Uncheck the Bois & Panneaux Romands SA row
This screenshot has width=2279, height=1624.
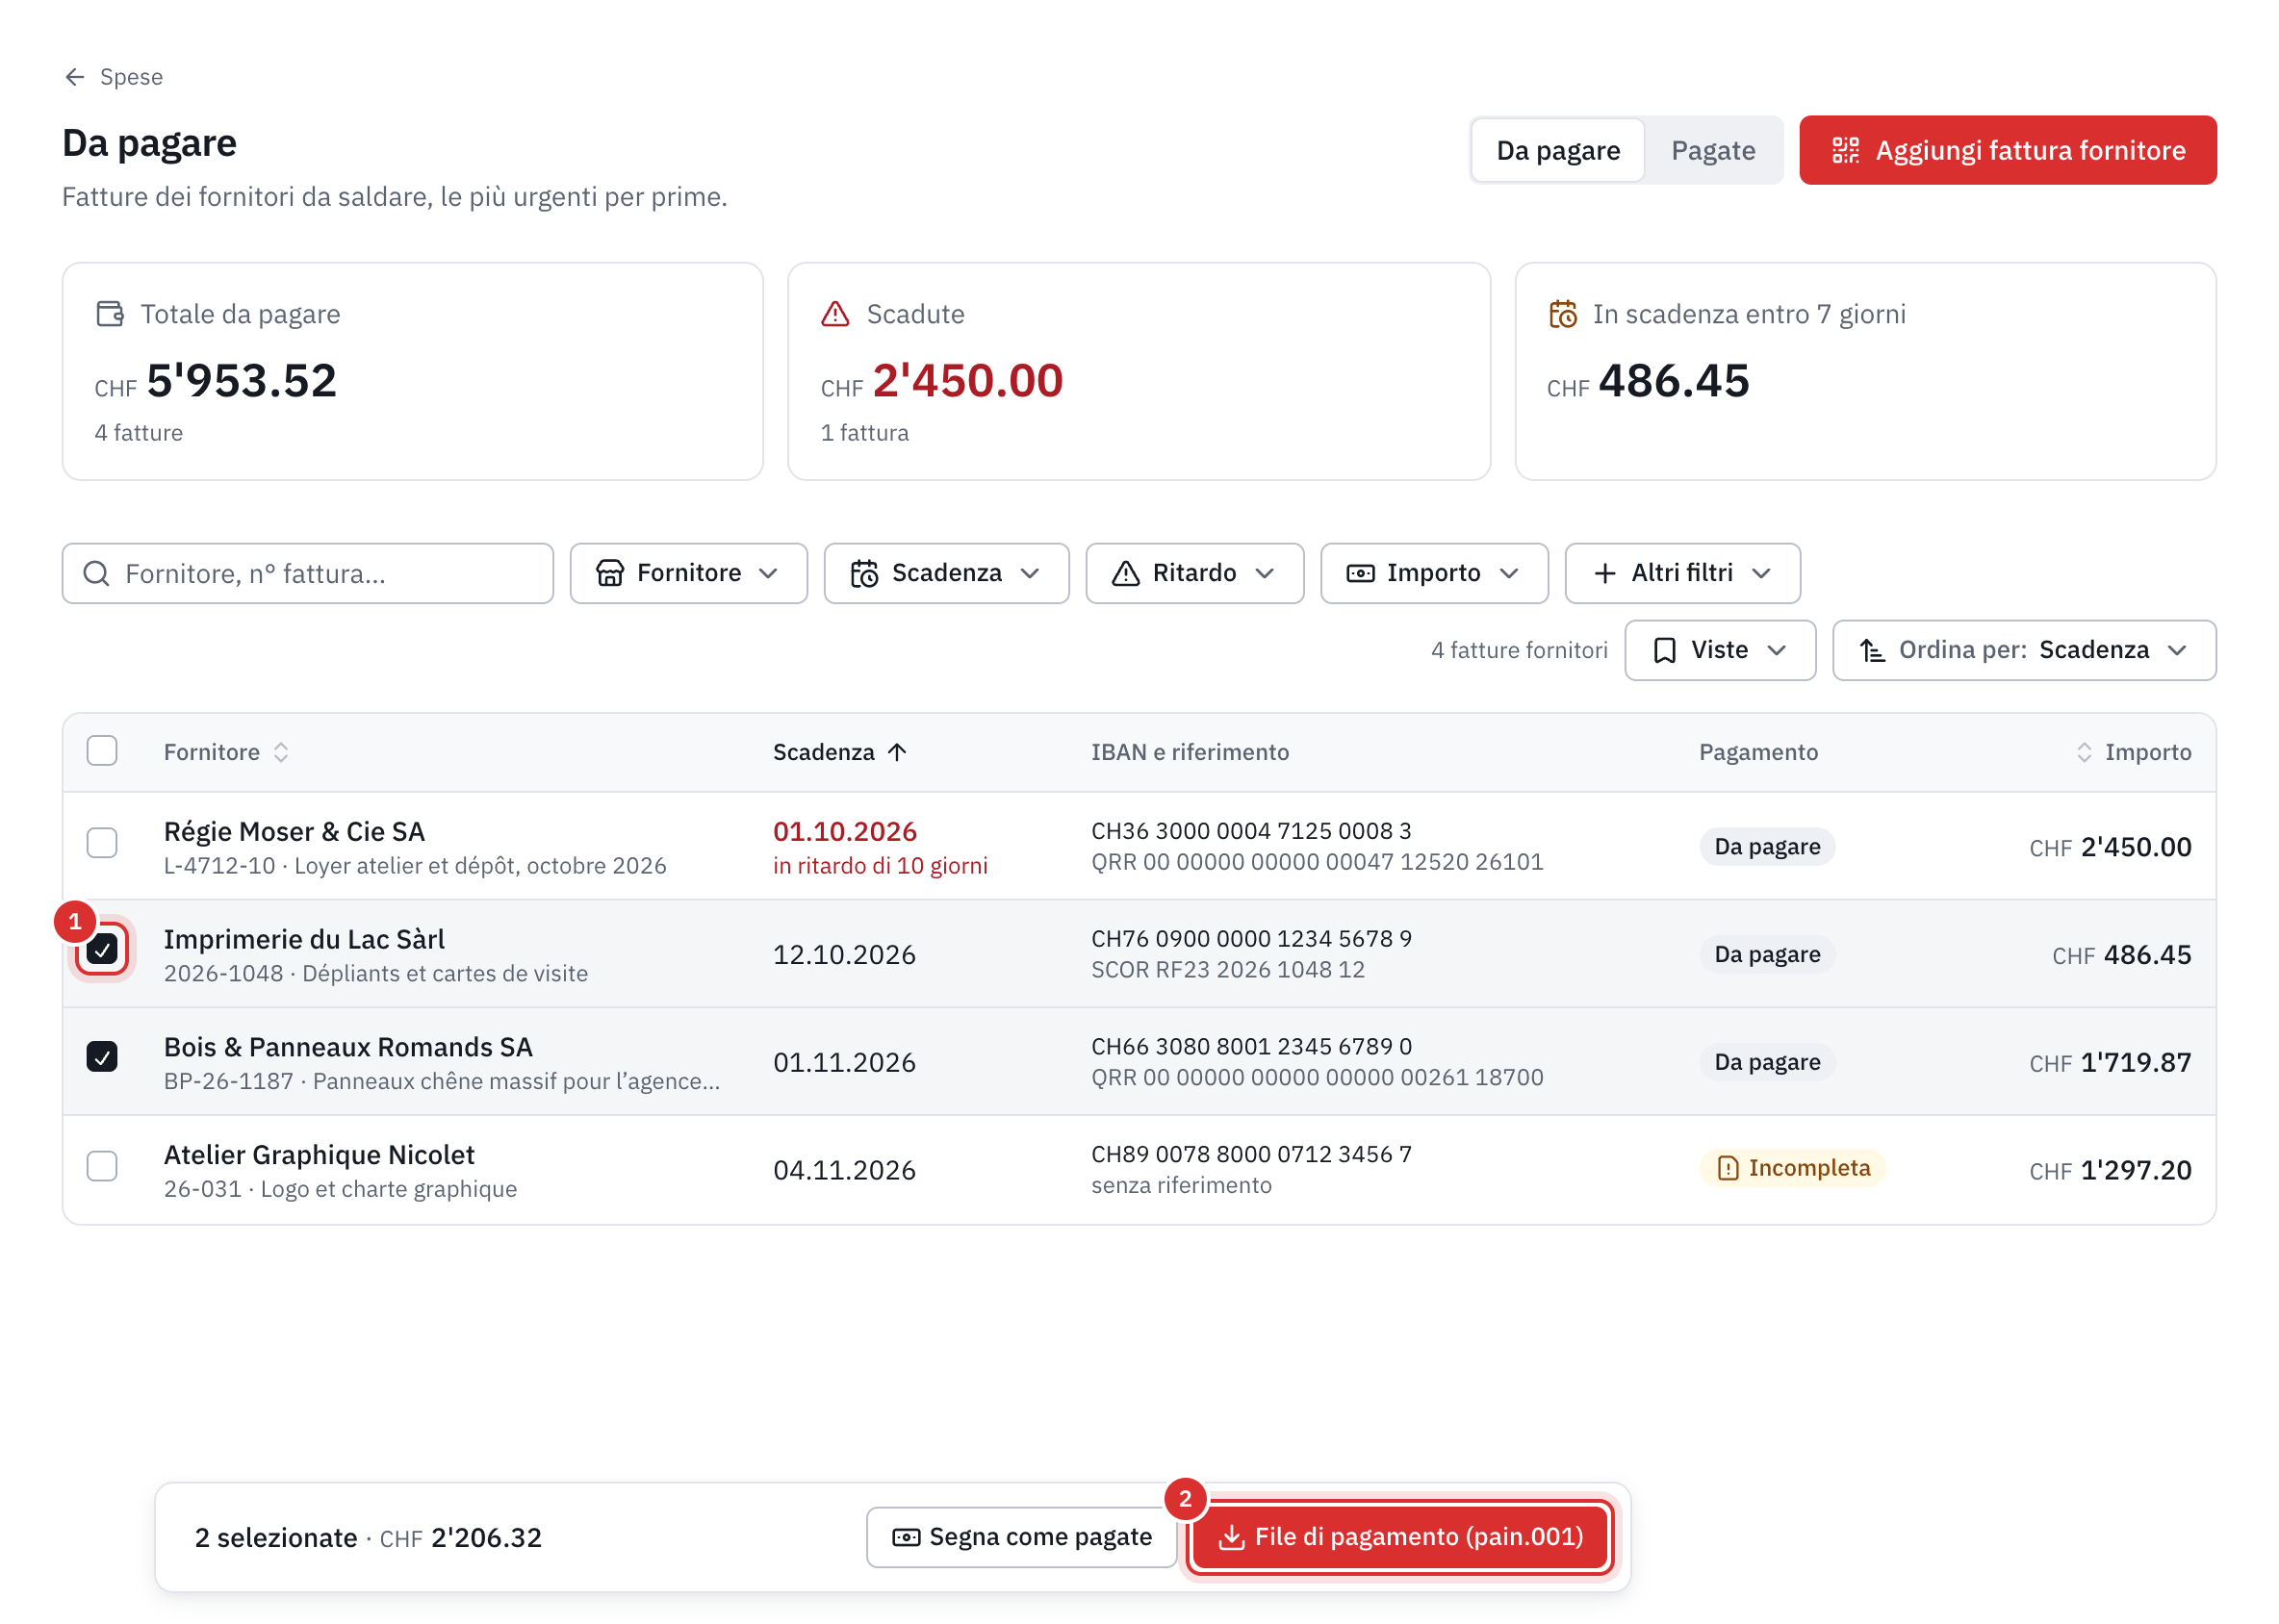[102, 1057]
